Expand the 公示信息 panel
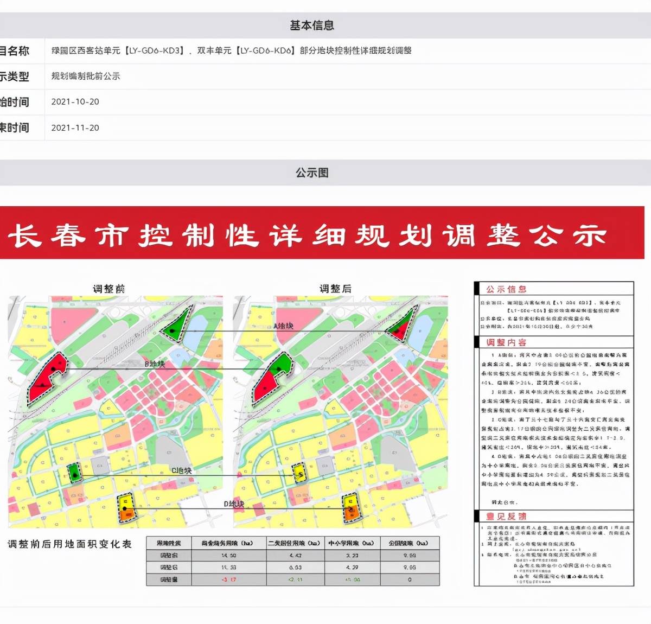The image size is (651, 624). (508, 290)
